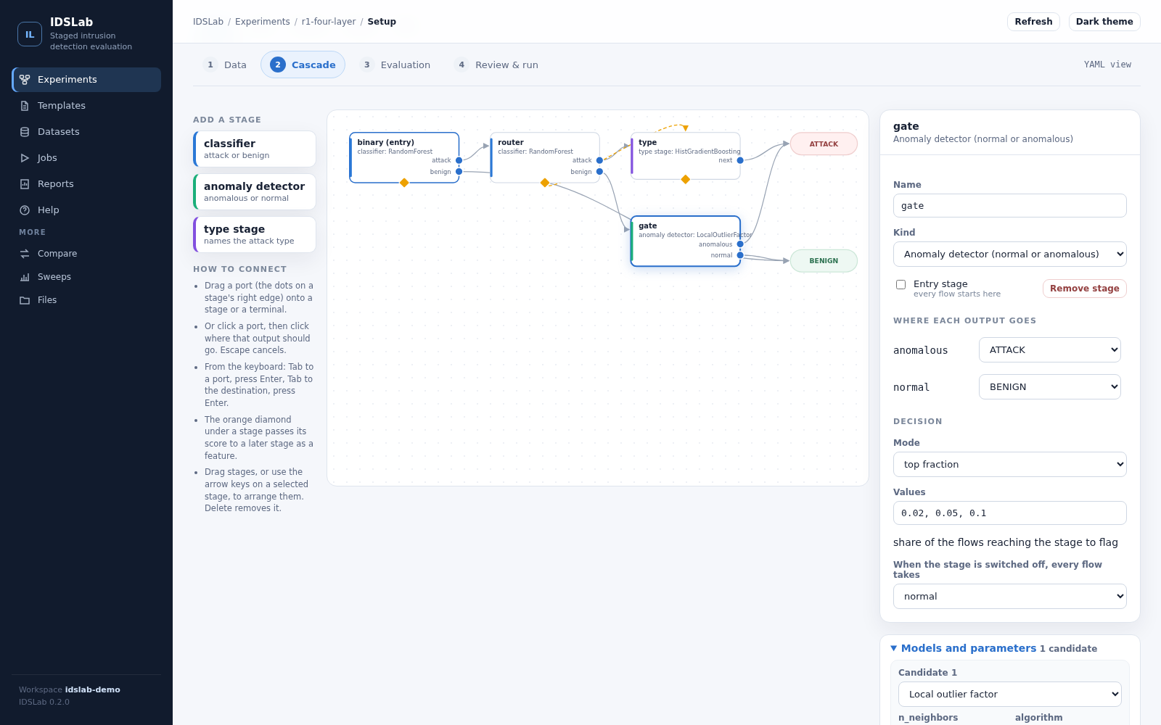
Task: Switch to Dark theme
Action: pos(1104,22)
